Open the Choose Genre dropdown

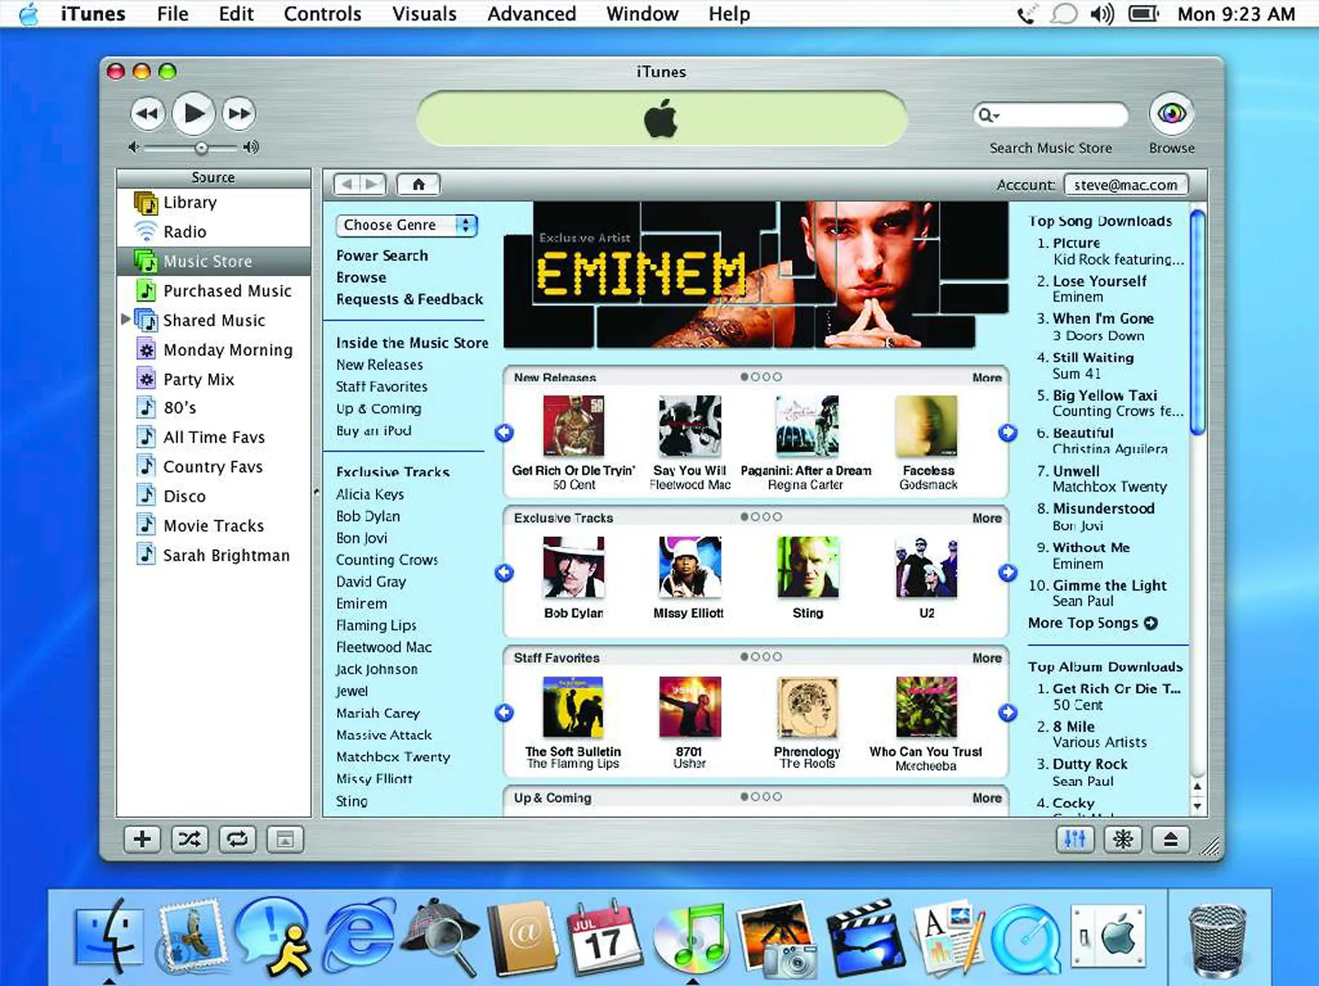[x=406, y=225]
